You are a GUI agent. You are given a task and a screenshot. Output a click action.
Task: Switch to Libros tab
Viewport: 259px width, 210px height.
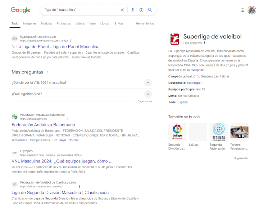[105, 23]
